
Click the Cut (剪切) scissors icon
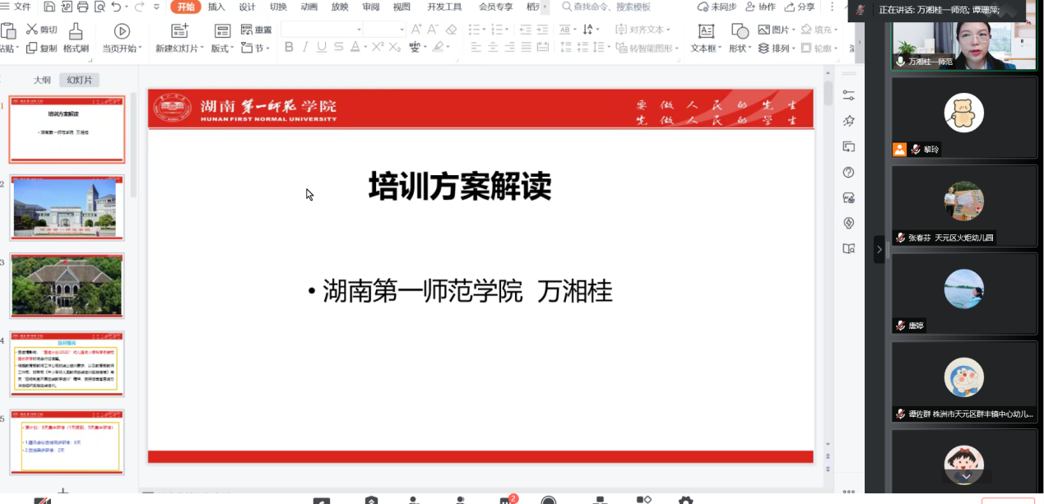click(32, 30)
